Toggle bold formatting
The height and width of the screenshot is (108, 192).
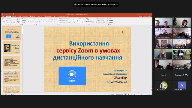coord(28,22)
